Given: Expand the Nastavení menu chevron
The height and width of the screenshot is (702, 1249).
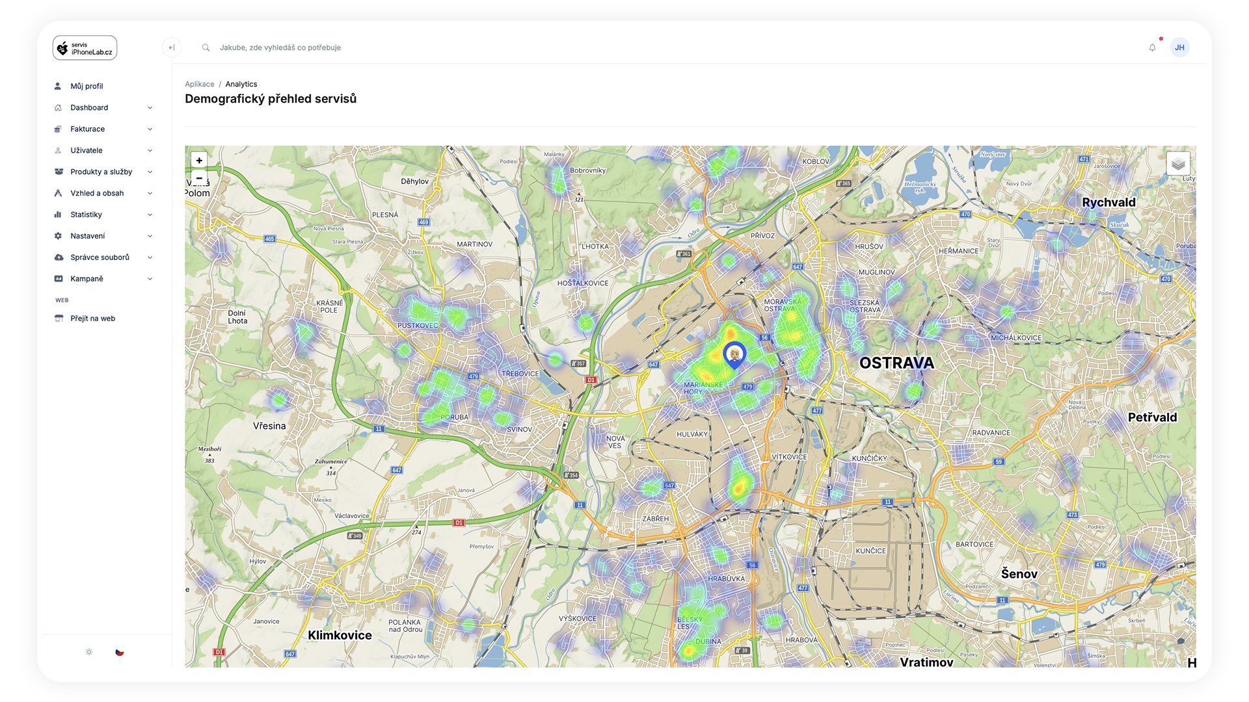Looking at the screenshot, I should (x=150, y=237).
